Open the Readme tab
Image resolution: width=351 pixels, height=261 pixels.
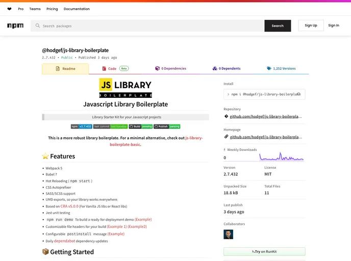click(x=65, y=69)
